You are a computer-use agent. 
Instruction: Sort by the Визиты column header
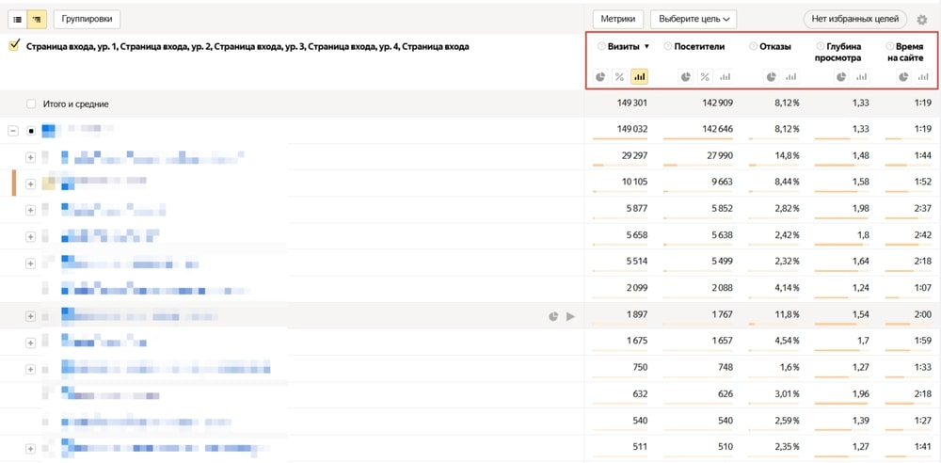click(624, 46)
